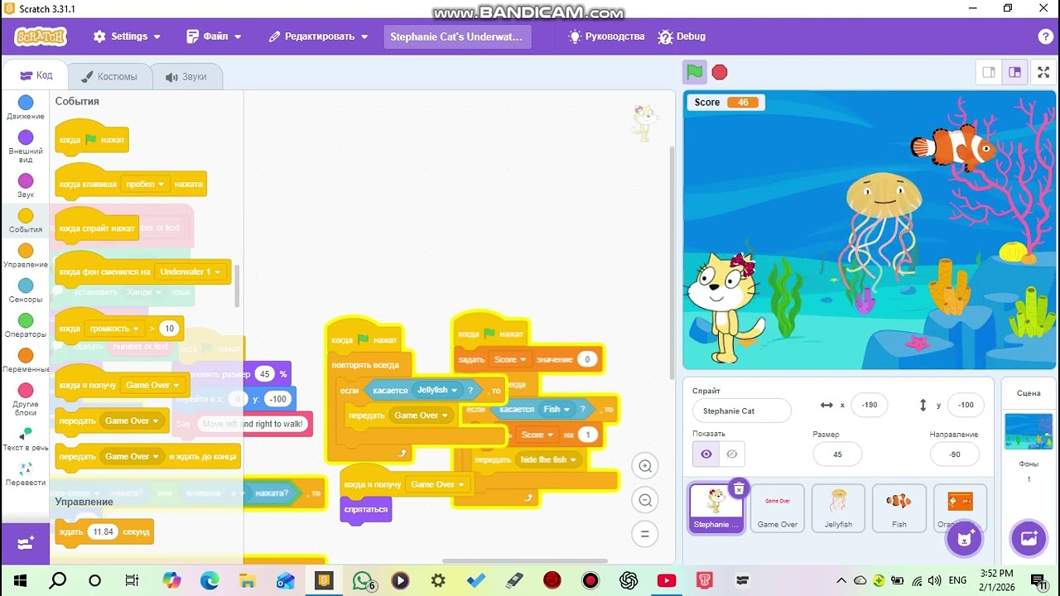Screen dimensions: 1060x596
Task: Show the sprite using the eye icon
Action: (706, 454)
